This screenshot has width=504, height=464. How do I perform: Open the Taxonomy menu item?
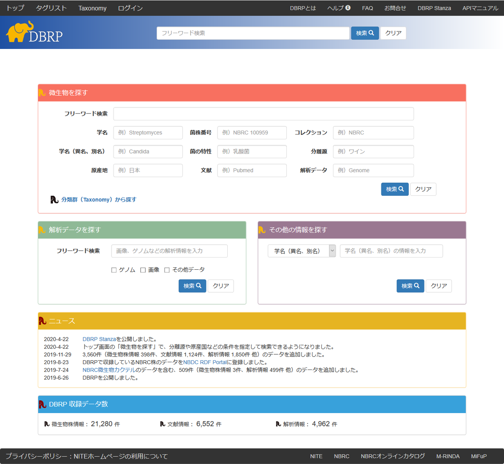[92, 8]
